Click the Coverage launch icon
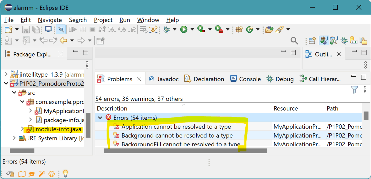This screenshot has height=179, width=371. [202, 29]
